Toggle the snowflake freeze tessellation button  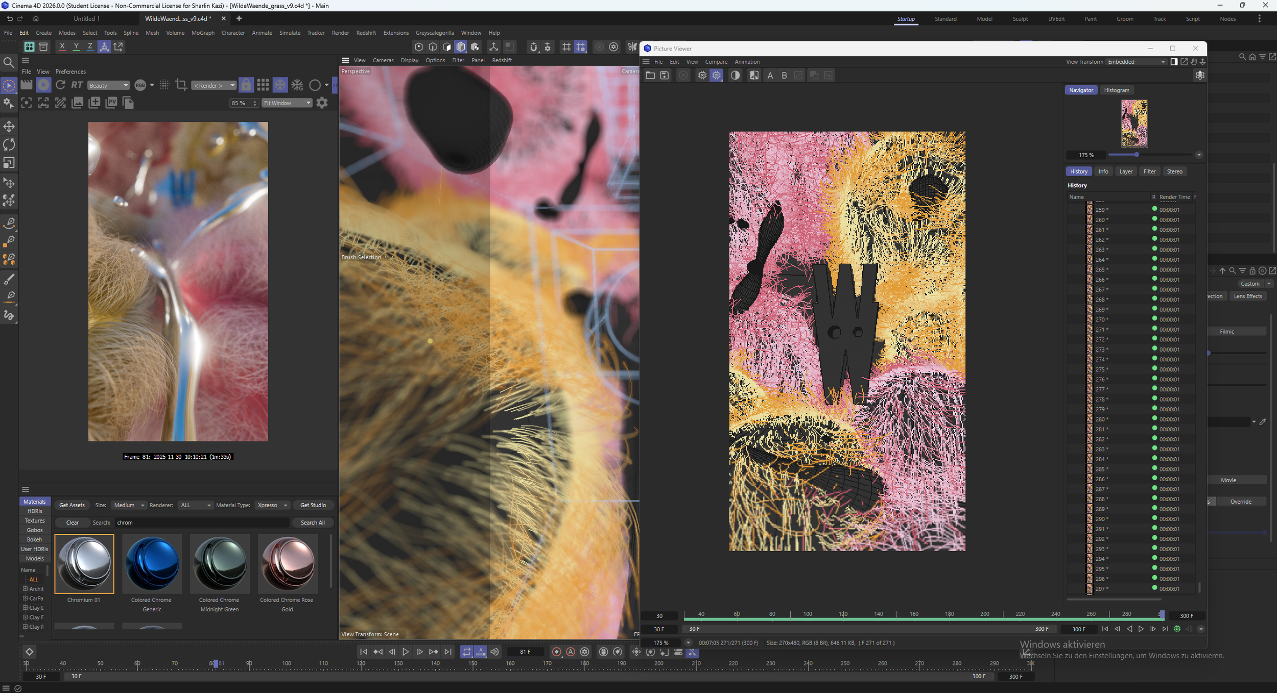(280, 85)
